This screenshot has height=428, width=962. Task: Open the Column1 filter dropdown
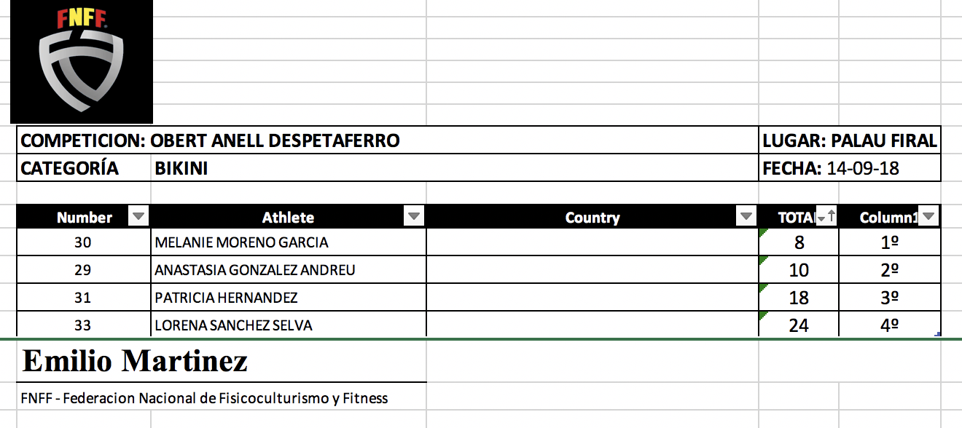pos(928,217)
